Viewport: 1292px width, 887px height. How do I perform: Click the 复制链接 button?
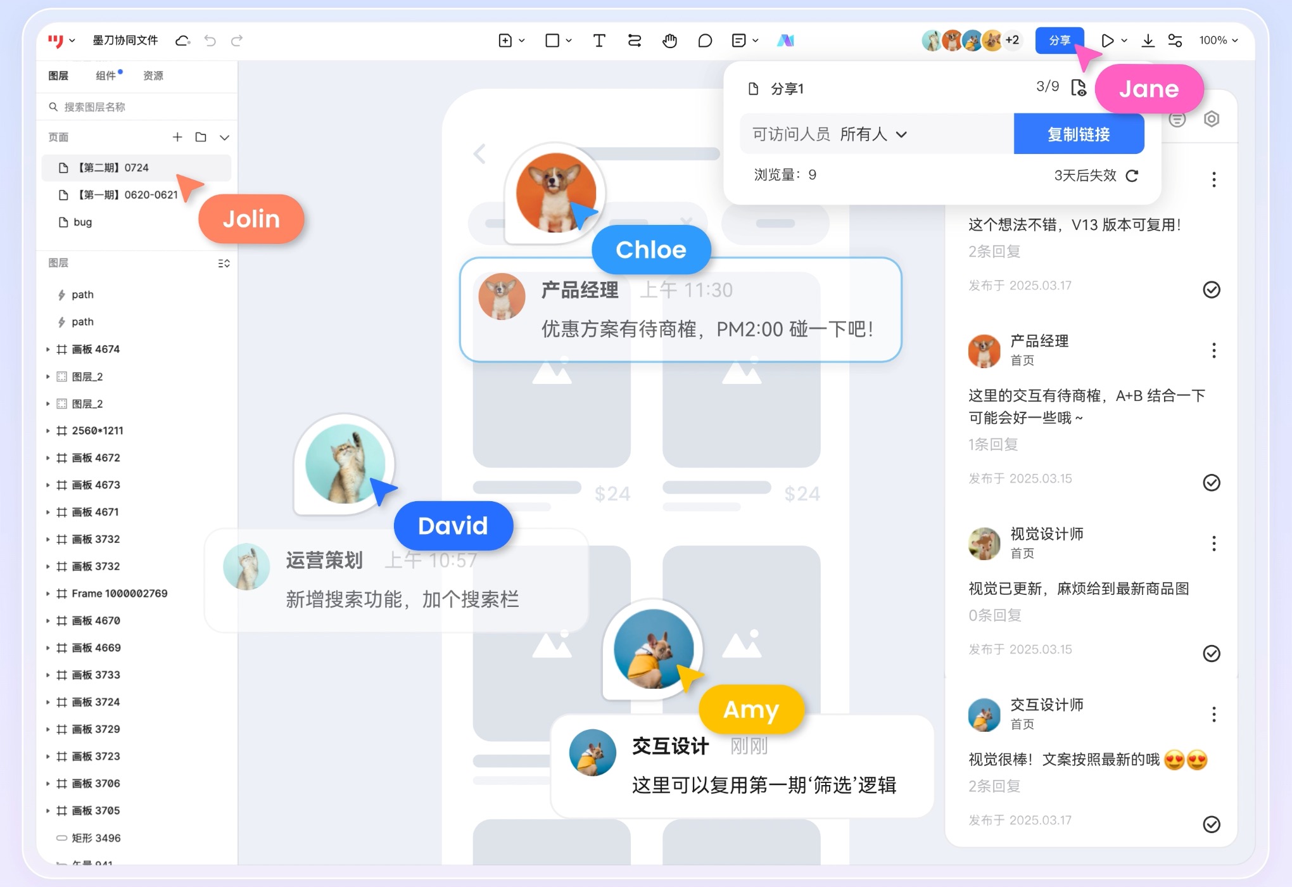coord(1079,134)
